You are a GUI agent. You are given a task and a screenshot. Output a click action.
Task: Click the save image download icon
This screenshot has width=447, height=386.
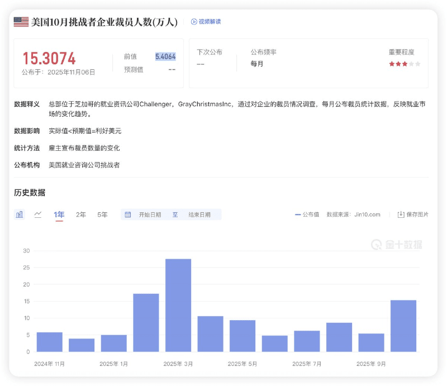click(401, 215)
